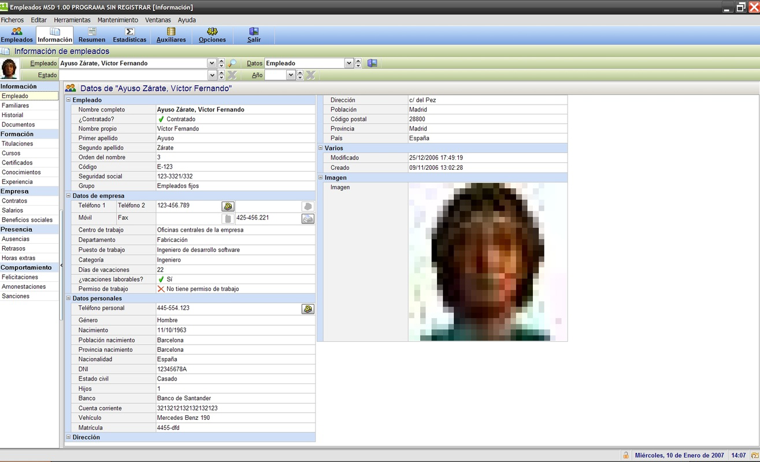Open the Ayuda menu
The width and height of the screenshot is (760, 462).
point(187,20)
